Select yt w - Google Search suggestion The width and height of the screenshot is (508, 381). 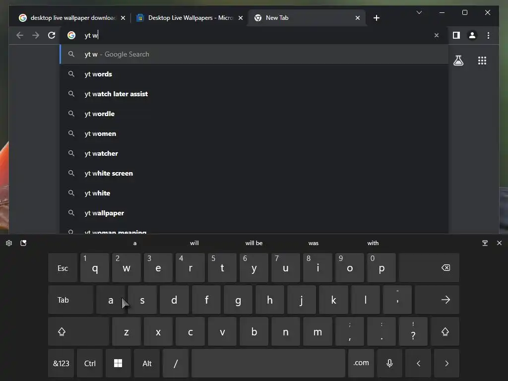click(x=254, y=54)
